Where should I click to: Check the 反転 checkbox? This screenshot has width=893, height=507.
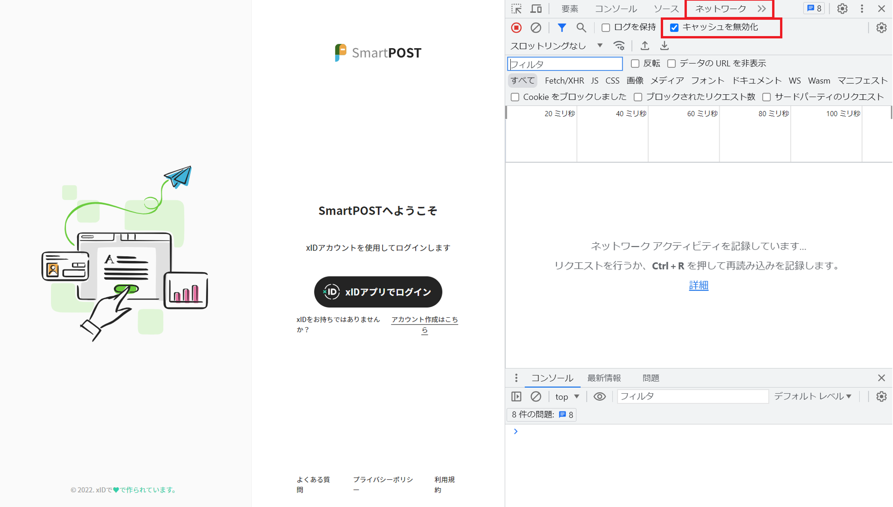pos(635,63)
